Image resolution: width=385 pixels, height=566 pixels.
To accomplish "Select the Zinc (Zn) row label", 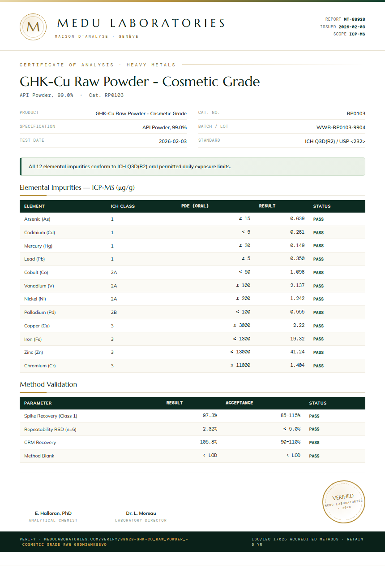I will pyautogui.click(x=34, y=353).
